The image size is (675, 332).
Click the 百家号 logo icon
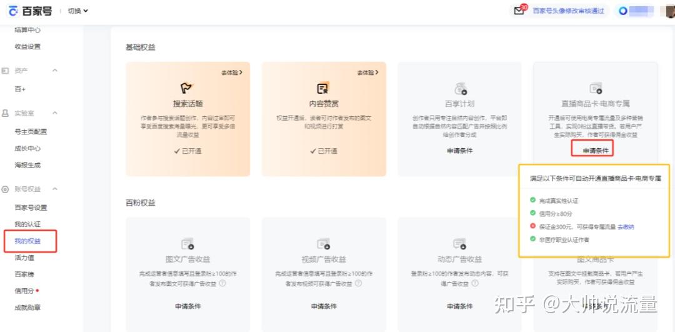tap(14, 11)
